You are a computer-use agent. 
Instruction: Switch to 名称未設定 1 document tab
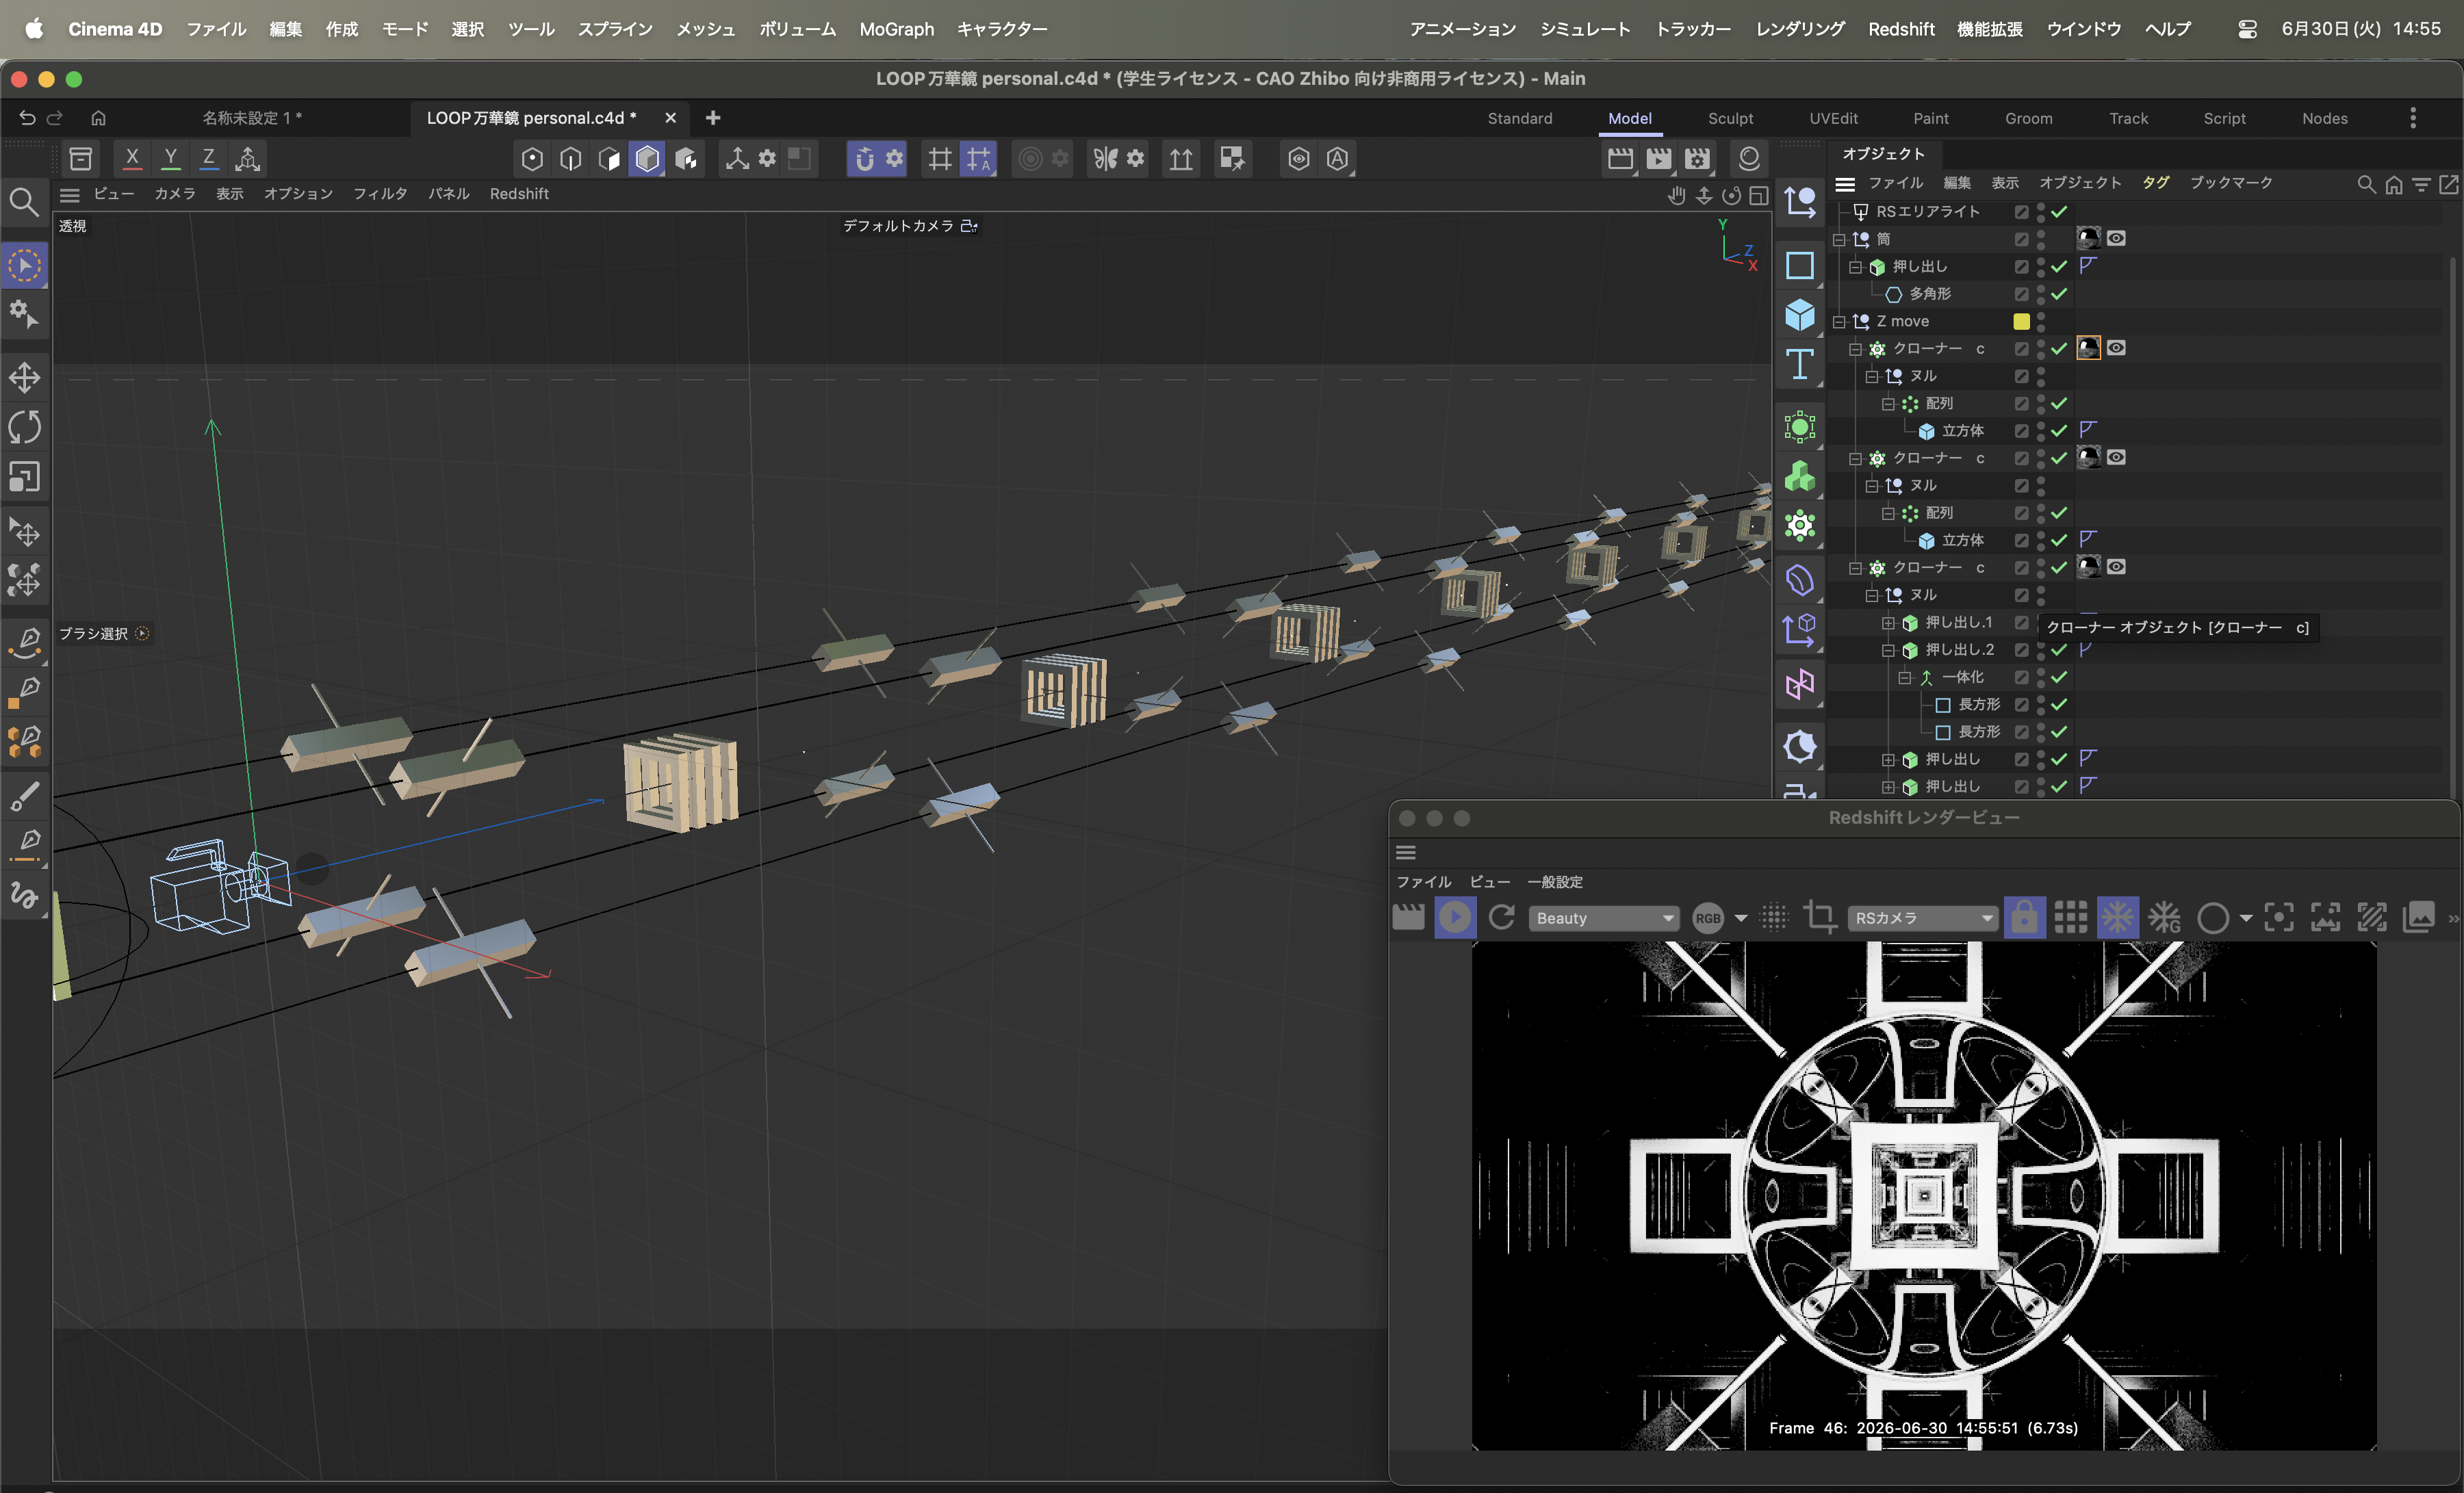252,118
